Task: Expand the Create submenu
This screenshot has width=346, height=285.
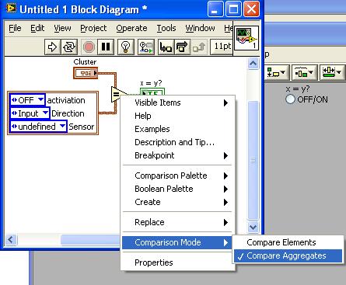Action: (178, 202)
